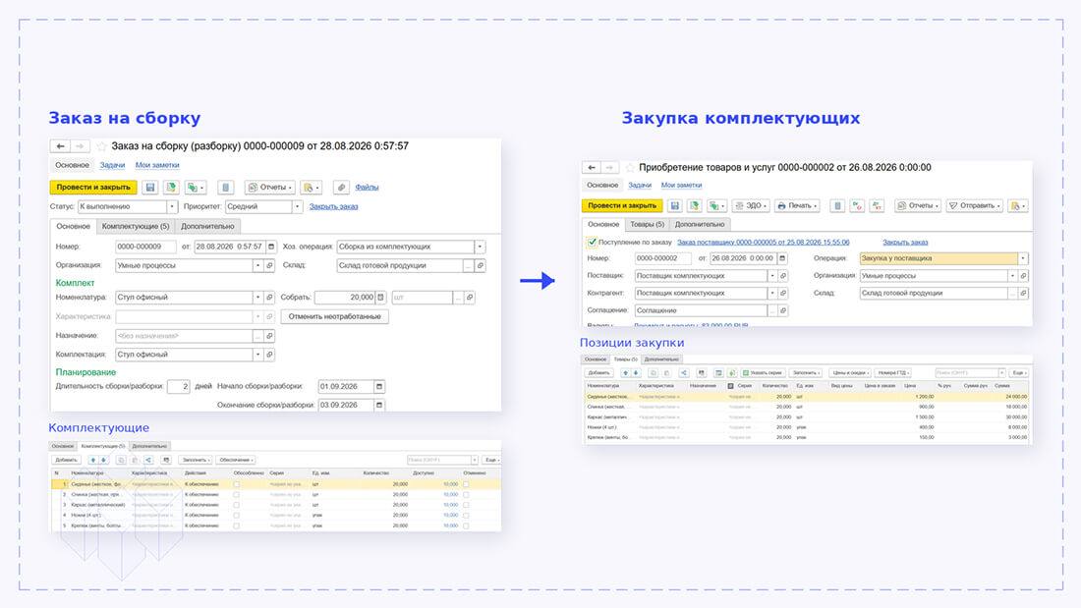
Task: Expand the Операция dropdown showing Закупка у поставщика
Action: (1023, 257)
